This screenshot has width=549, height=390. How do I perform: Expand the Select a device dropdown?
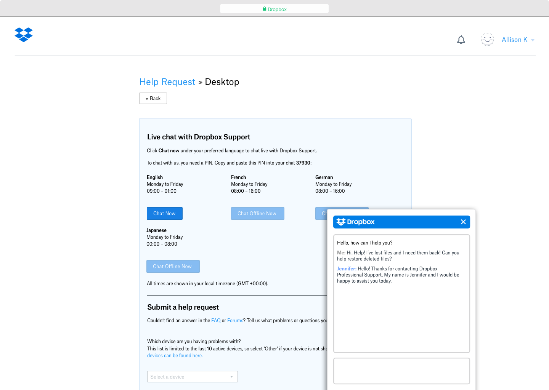coord(193,377)
